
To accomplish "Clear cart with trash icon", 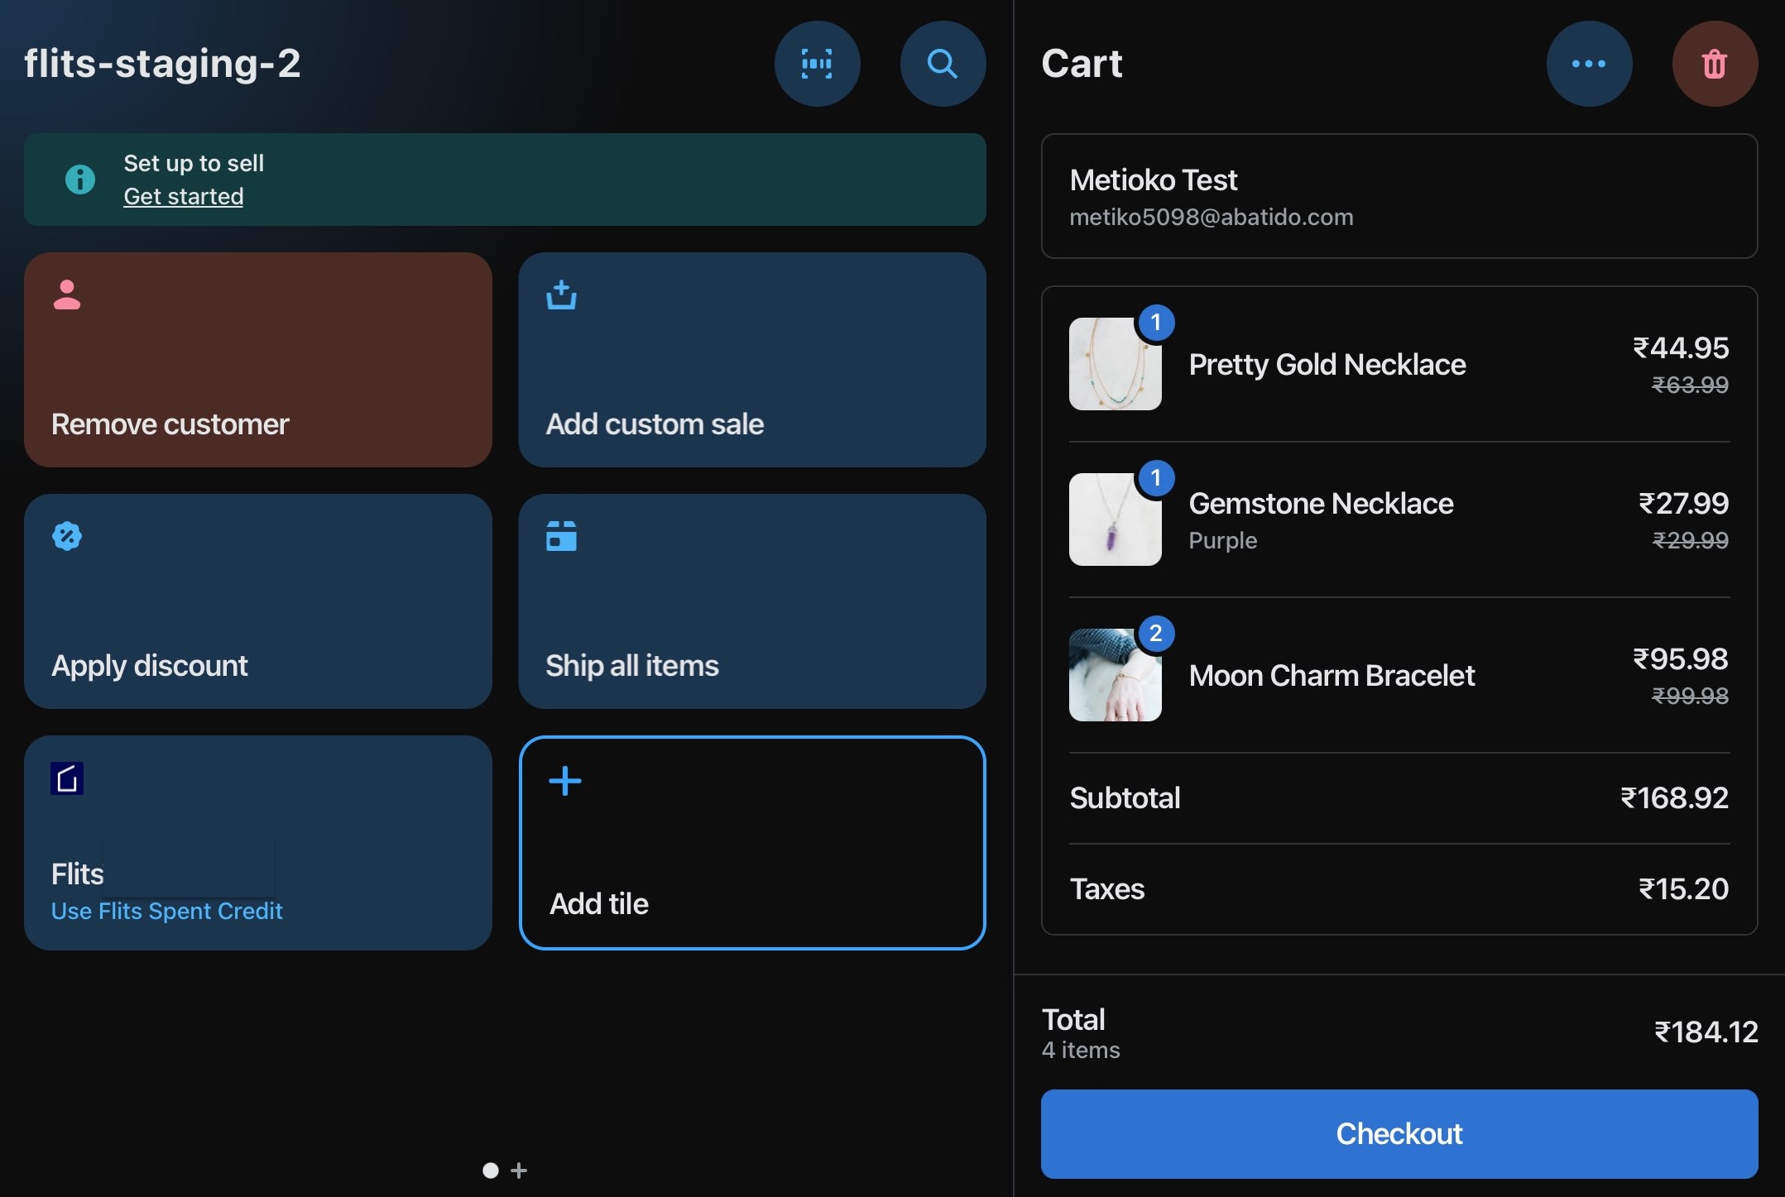I will click(1714, 64).
